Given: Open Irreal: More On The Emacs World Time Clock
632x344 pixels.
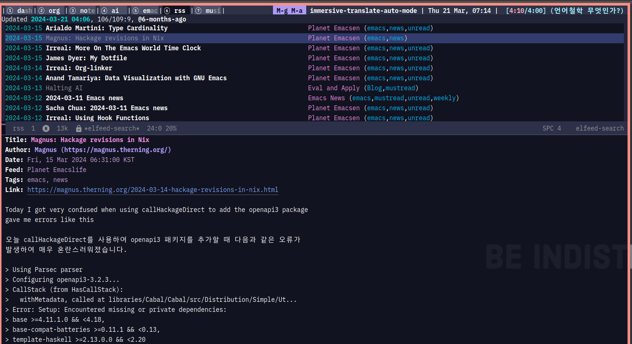Looking at the screenshot, I should [x=123, y=48].
